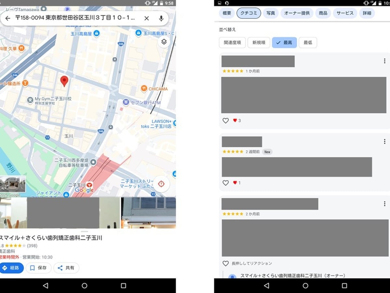Viewport: 390px width, 293px height.
Task: Select the CHICAMA restaurant marker
Action: pyautogui.click(x=144, y=89)
